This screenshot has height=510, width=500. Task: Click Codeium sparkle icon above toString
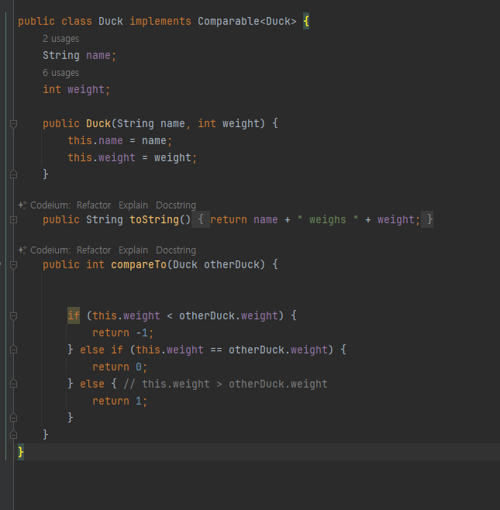coord(22,205)
